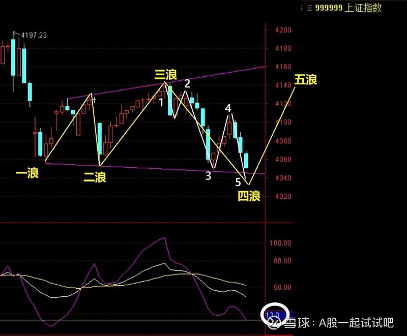
Task: Click the 4200 price axis label
Action: point(283,30)
